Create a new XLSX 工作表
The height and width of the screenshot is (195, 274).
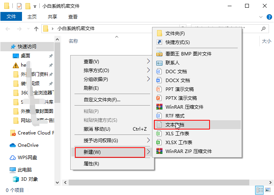197,143
